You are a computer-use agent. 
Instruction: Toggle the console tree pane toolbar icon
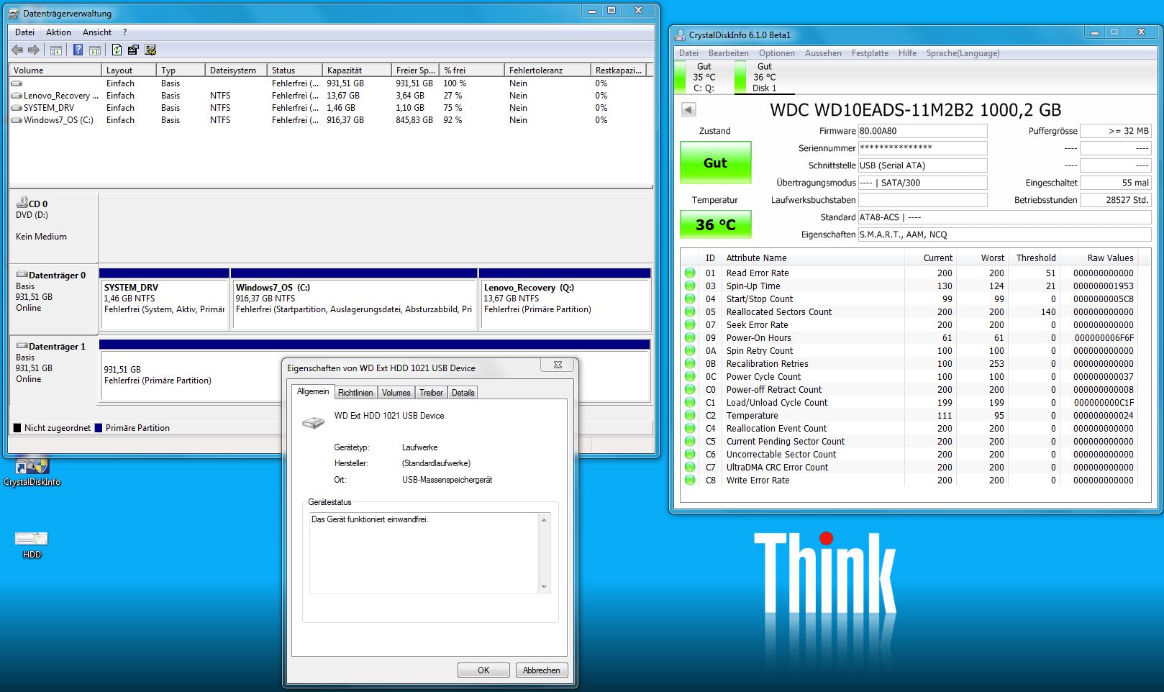(x=55, y=50)
